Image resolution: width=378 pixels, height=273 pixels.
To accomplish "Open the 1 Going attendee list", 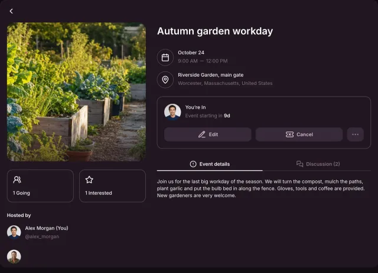I will 40,186.
